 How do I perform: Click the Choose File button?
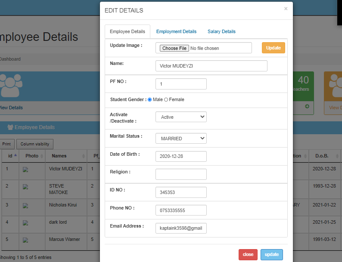174,48
